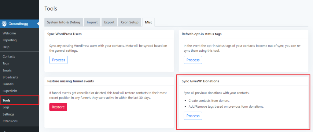Click the Sync GiveWP Donations heading

click(x=200, y=81)
